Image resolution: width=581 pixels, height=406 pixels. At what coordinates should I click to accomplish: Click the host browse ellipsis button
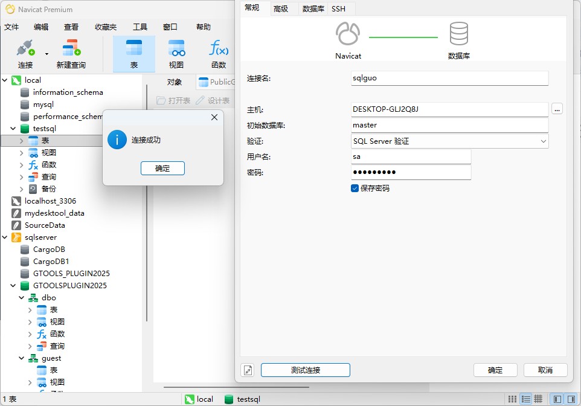tap(557, 109)
